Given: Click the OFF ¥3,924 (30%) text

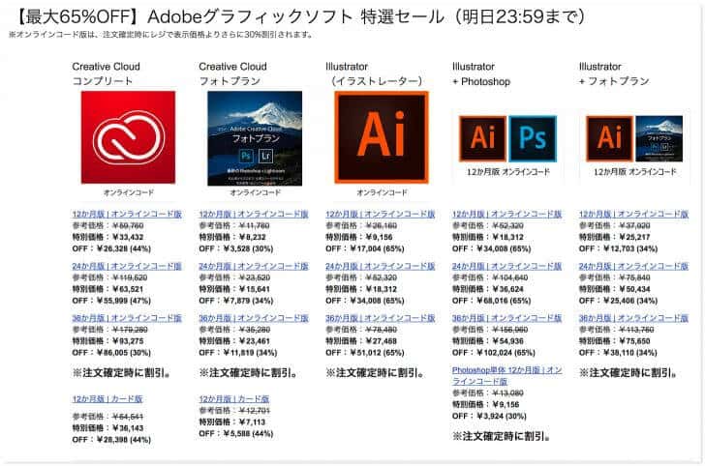Looking at the screenshot, I should coord(490,416).
